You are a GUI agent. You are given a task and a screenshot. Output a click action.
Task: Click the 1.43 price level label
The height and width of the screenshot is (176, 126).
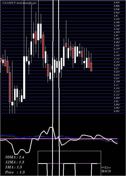pyautogui.click(x=116, y=42)
